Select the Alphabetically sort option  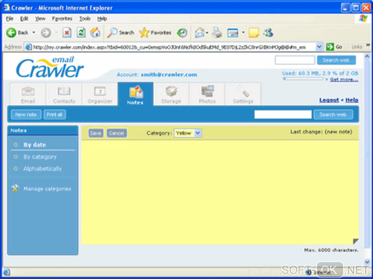coord(42,169)
